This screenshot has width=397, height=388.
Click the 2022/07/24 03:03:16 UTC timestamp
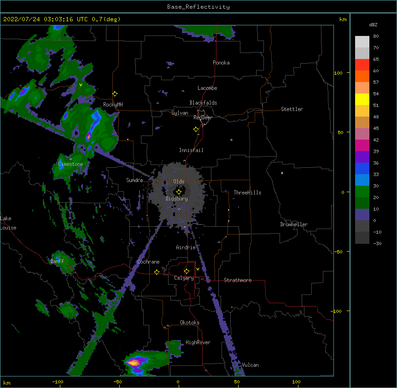pos(45,19)
